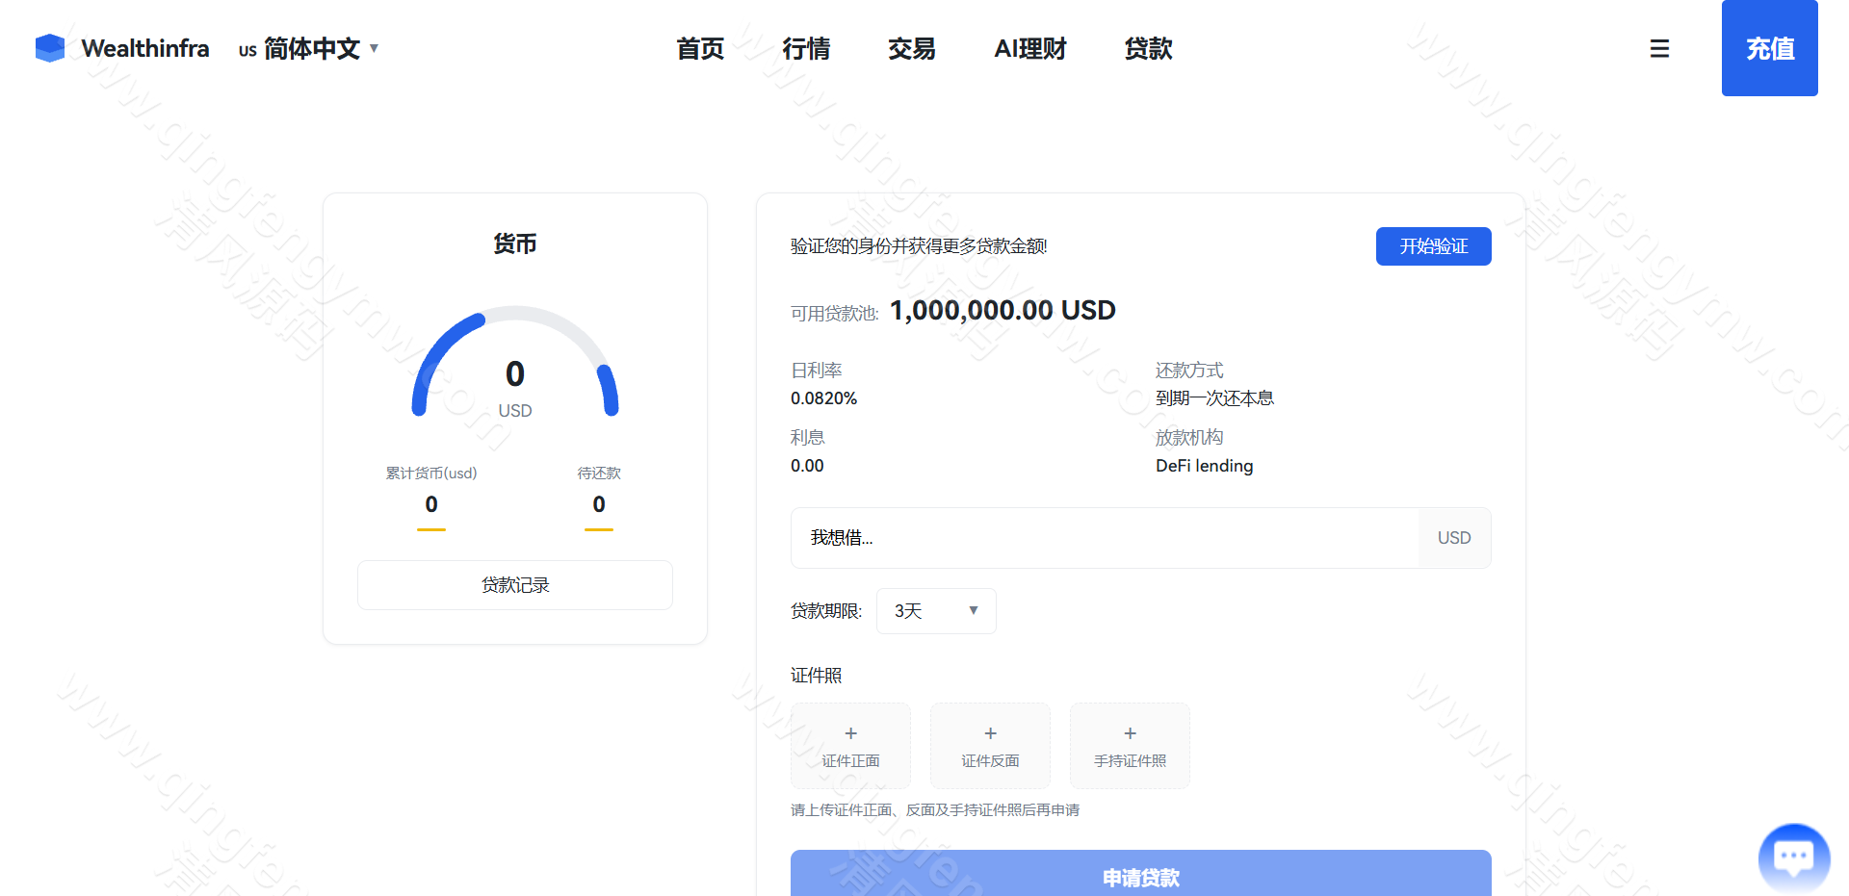
Task: Open 贷款记录 loan records
Action: [515, 585]
